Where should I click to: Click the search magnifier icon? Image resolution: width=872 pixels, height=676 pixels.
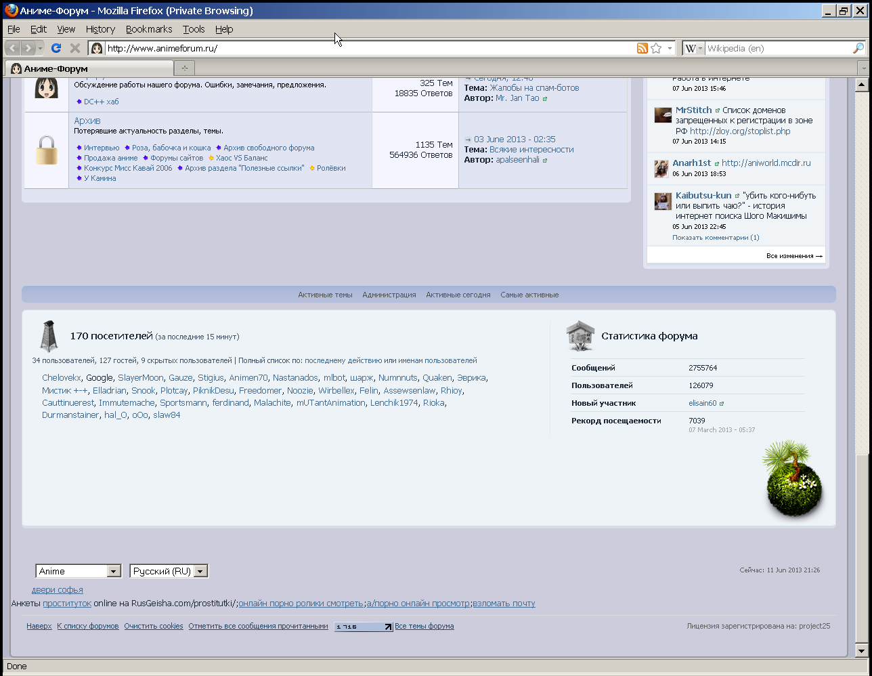tap(858, 48)
